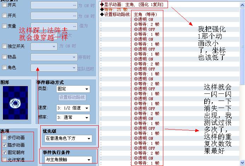Enable the 独立开关 condition checkbox

point(4,46)
